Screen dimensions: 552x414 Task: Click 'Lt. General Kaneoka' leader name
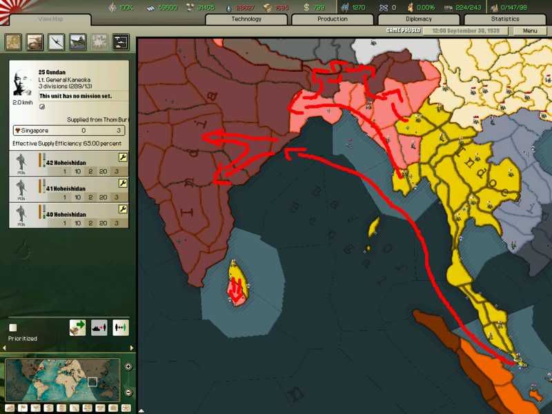point(64,79)
